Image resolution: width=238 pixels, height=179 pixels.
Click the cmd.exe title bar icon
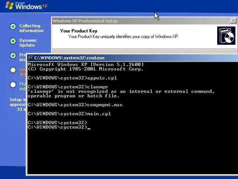pyautogui.click(x=30, y=58)
